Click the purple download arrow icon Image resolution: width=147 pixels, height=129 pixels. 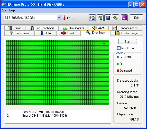(x=124, y=18)
